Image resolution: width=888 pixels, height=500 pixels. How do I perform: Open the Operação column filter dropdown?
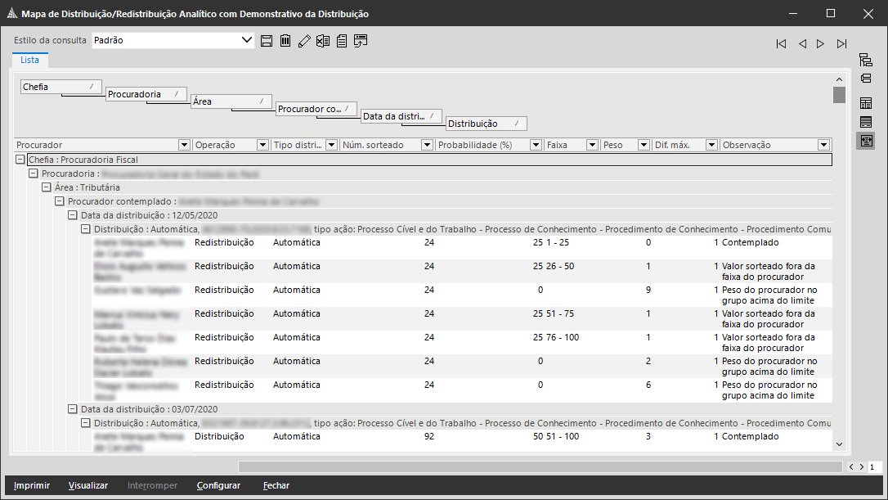click(x=262, y=145)
